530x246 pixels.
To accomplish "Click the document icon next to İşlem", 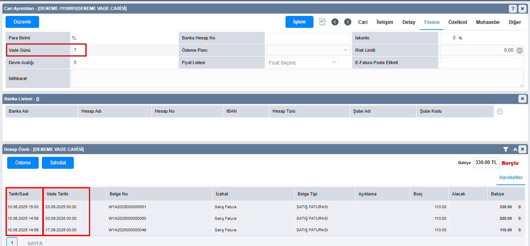I will (x=322, y=22).
